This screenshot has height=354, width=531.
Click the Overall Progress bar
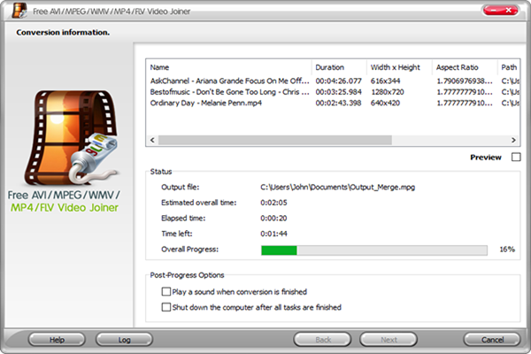coord(373,250)
